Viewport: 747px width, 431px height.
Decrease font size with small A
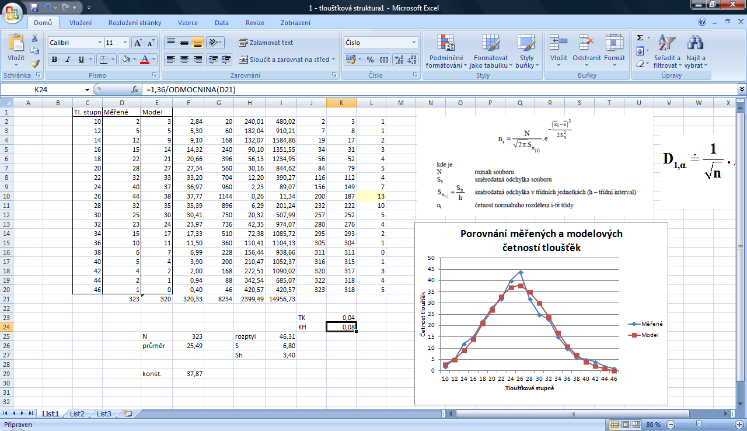pos(151,43)
